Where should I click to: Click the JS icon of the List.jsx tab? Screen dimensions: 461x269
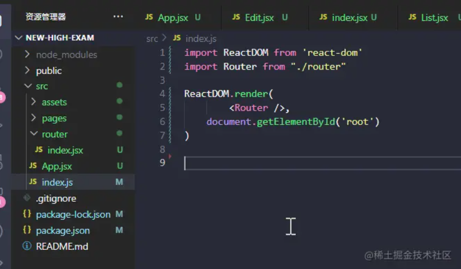click(x=412, y=18)
